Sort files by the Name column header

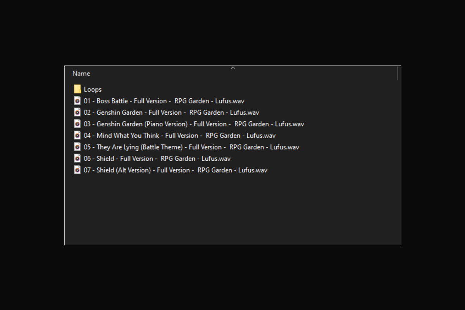pos(81,74)
